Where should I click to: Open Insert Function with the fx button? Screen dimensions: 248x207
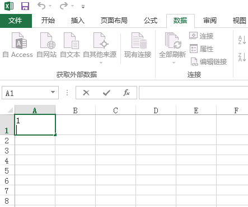(x=127, y=93)
